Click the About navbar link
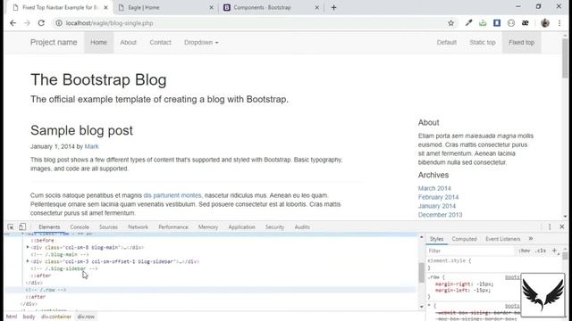 tap(128, 42)
